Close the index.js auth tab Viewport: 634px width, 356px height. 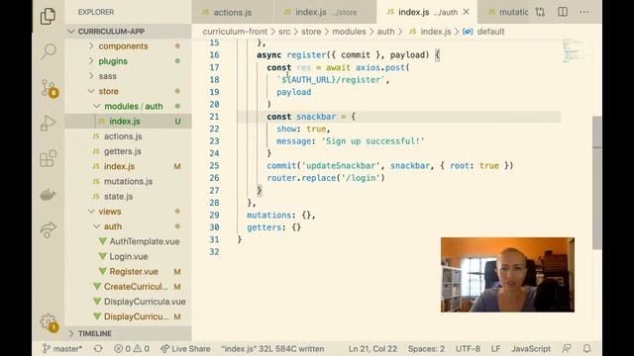pos(467,12)
